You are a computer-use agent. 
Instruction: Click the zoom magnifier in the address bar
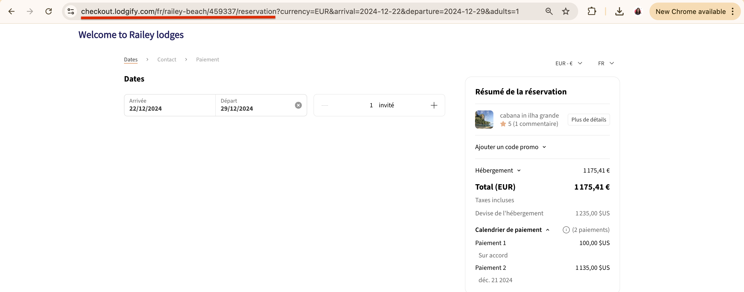point(549,11)
